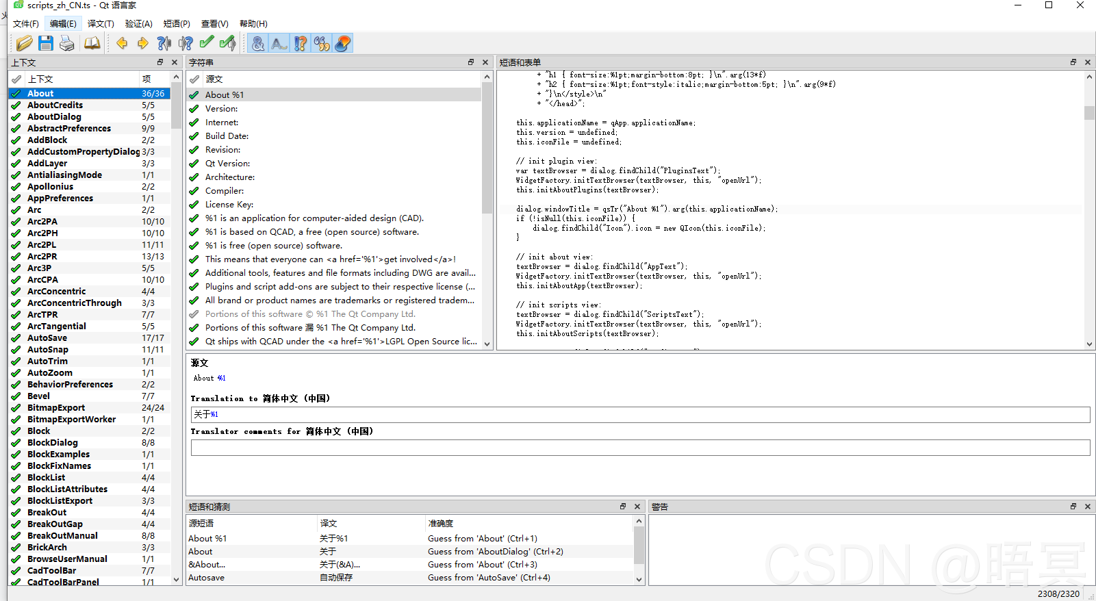Save the translation with the floppy icon

[46, 43]
